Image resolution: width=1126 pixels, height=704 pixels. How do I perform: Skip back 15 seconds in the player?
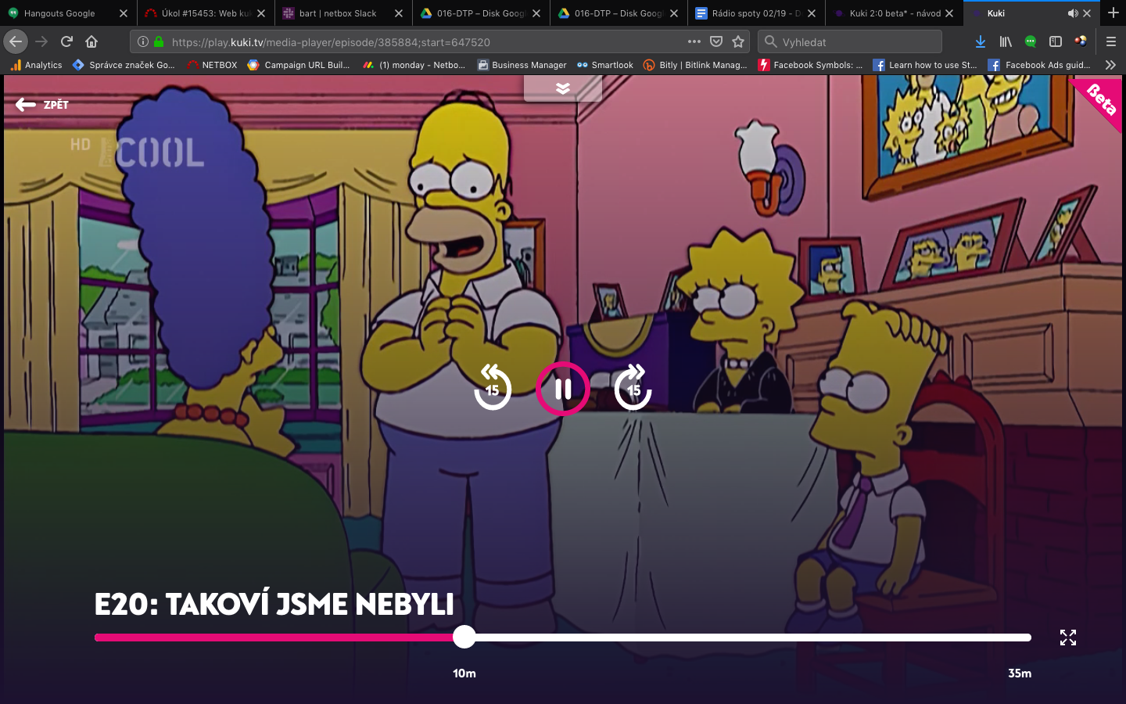[x=492, y=389]
